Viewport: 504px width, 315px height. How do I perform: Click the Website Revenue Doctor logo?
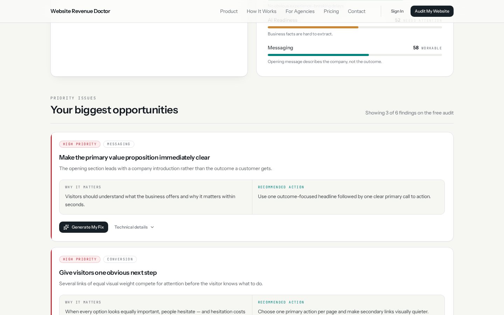(80, 11)
